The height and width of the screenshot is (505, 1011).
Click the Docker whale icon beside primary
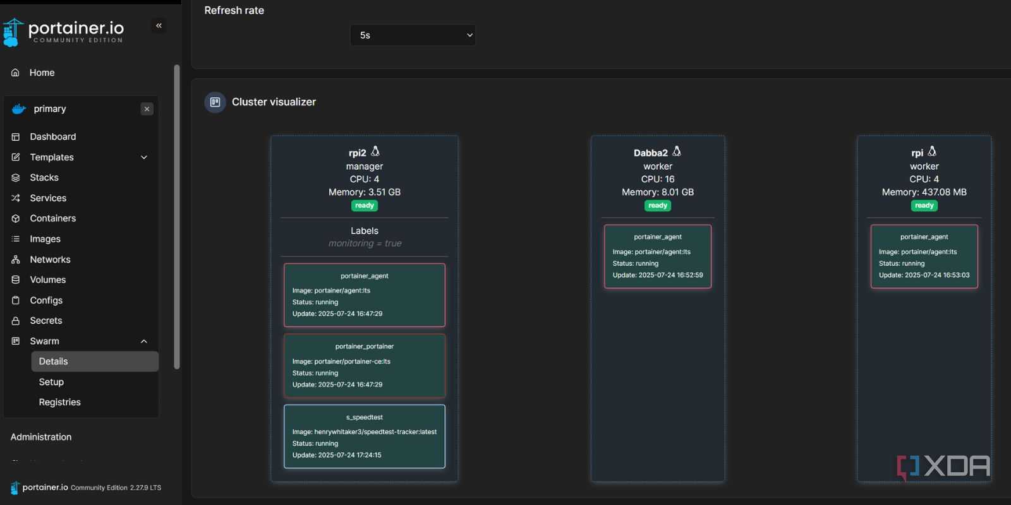pyautogui.click(x=19, y=109)
